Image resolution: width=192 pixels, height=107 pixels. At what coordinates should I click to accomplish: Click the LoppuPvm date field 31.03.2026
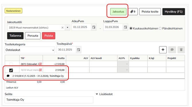[x=113, y=27]
